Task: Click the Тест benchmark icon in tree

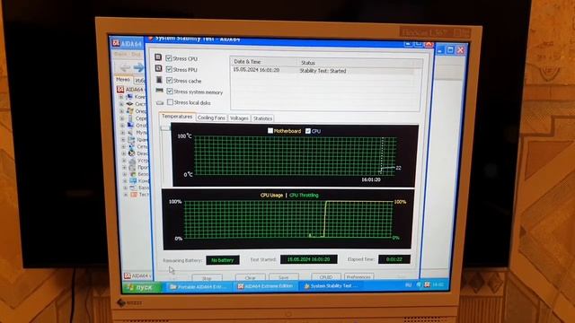Action: (134, 195)
